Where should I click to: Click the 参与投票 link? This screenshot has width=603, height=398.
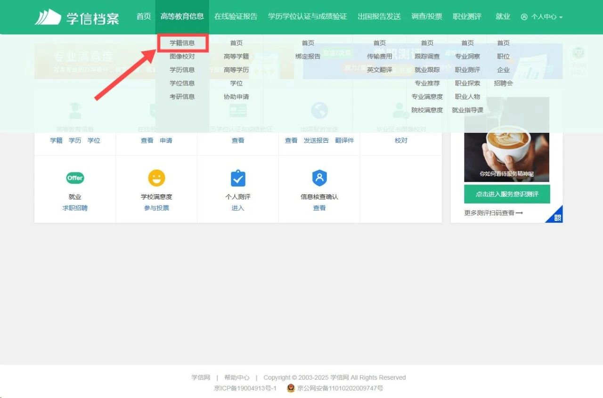click(156, 208)
